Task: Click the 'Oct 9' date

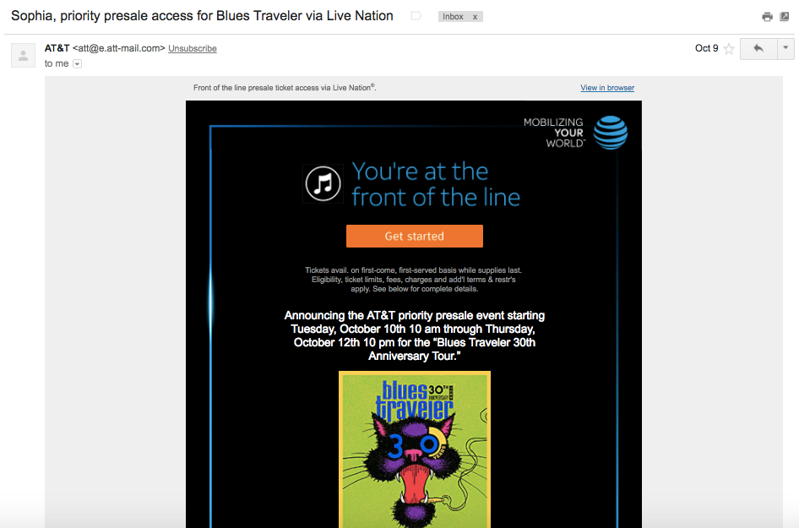Action: (x=706, y=48)
